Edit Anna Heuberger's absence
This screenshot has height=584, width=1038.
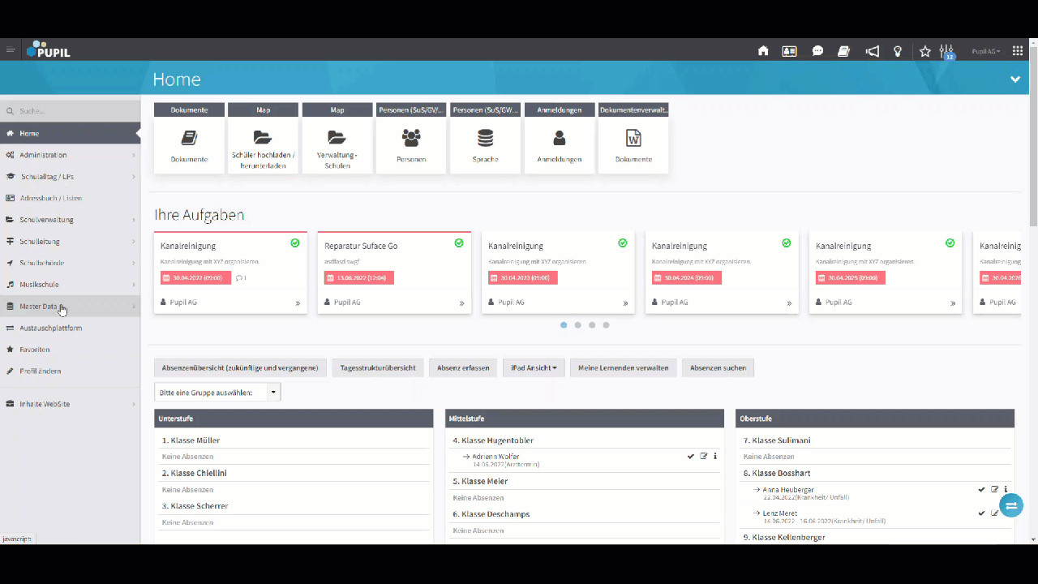coord(994,489)
